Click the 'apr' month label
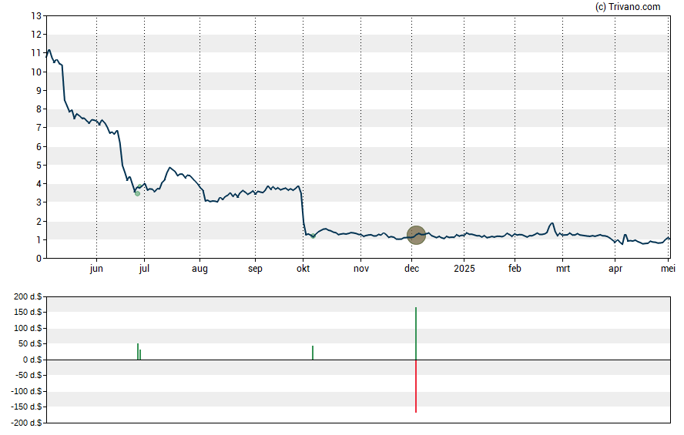This screenshot has height=435, width=684. point(615,269)
